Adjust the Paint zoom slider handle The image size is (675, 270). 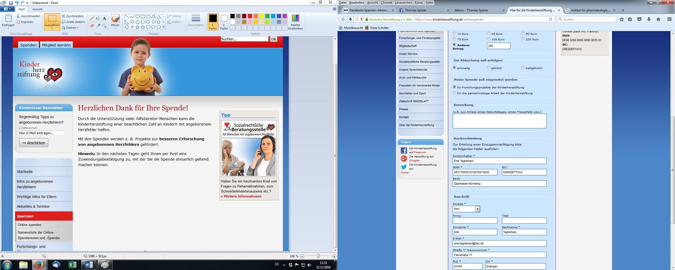[318, 256]
